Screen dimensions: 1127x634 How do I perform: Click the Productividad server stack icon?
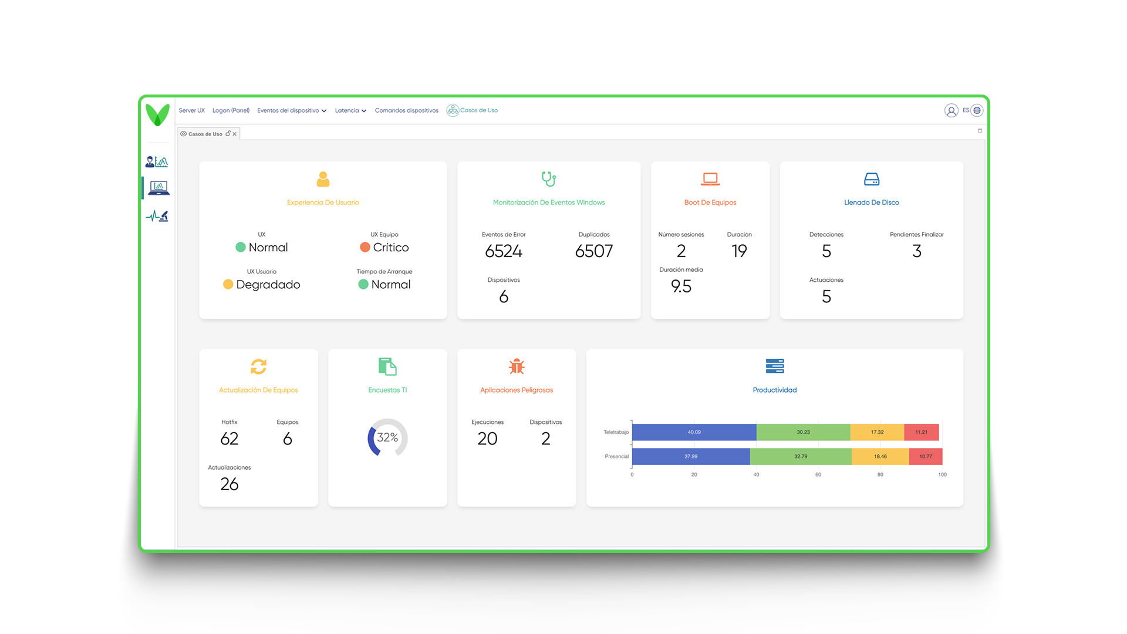pos(775,366)
